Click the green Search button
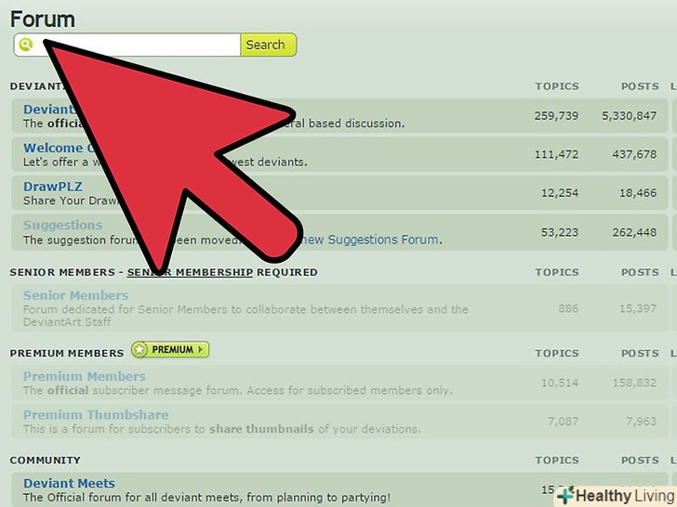The height and width of the screenshot is (507, 677). click(x=268, y=45)
